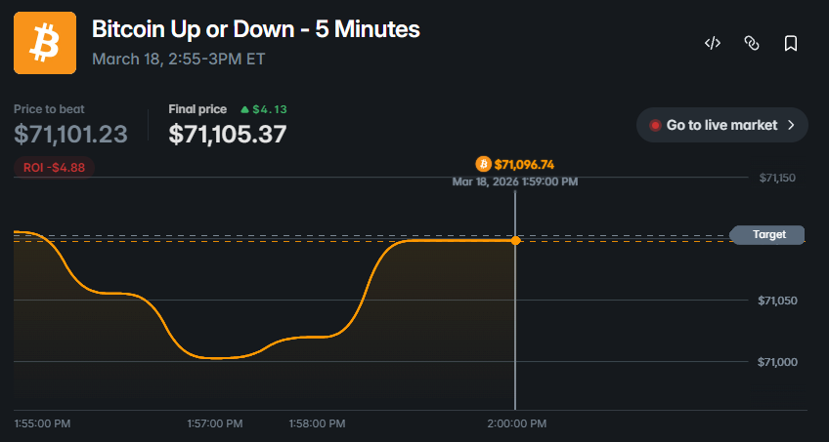The width and height of the screenshot is (829, 442).
Task: Click the ROI -$4.88 badge
Action: pyautogui.click(x=54, y=168)
